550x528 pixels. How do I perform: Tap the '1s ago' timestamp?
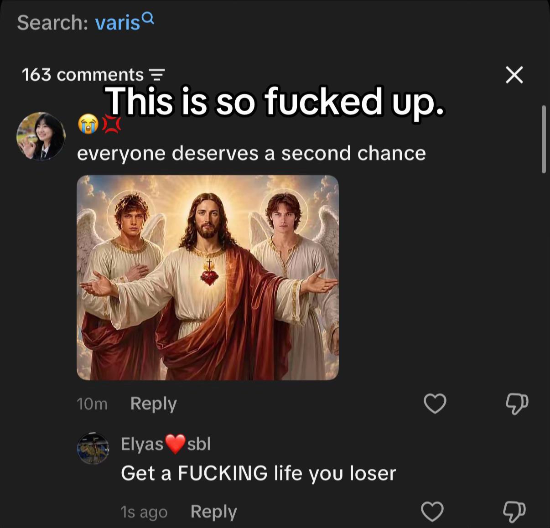(x=144, y=512)
